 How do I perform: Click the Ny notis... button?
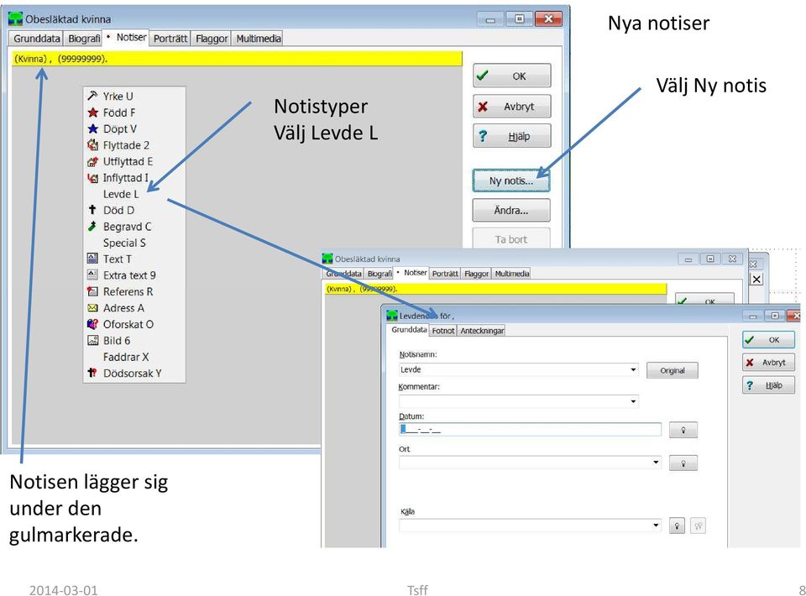[511, 180]
